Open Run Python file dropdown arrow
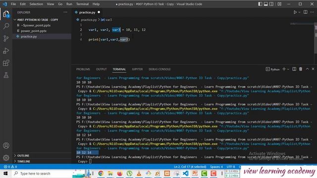Screen dimensions: 317x178 [x=299, y=12]
